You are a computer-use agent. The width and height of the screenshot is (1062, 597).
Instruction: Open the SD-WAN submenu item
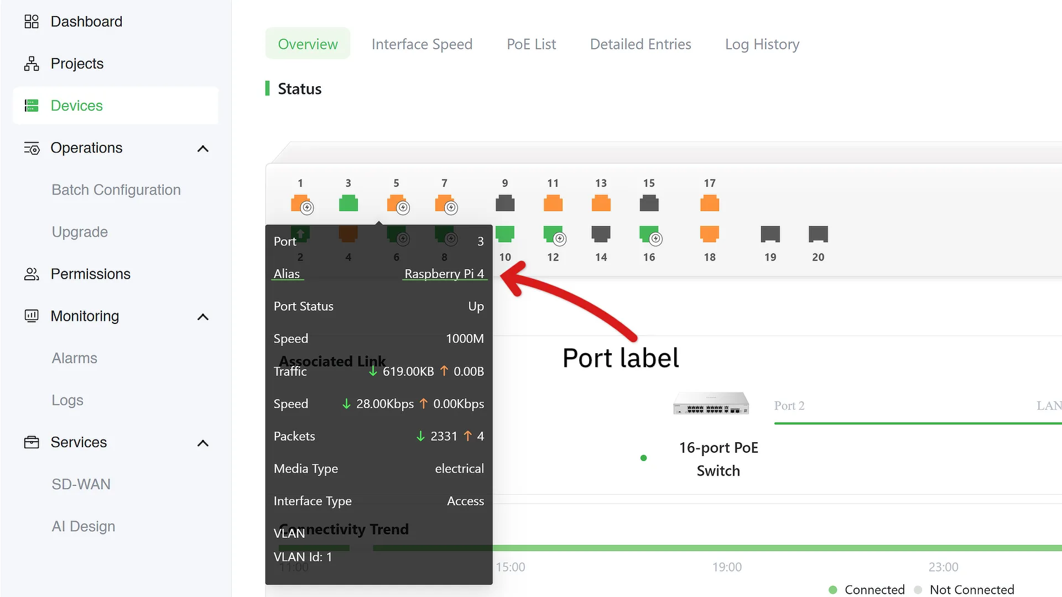tap(81, 484)
